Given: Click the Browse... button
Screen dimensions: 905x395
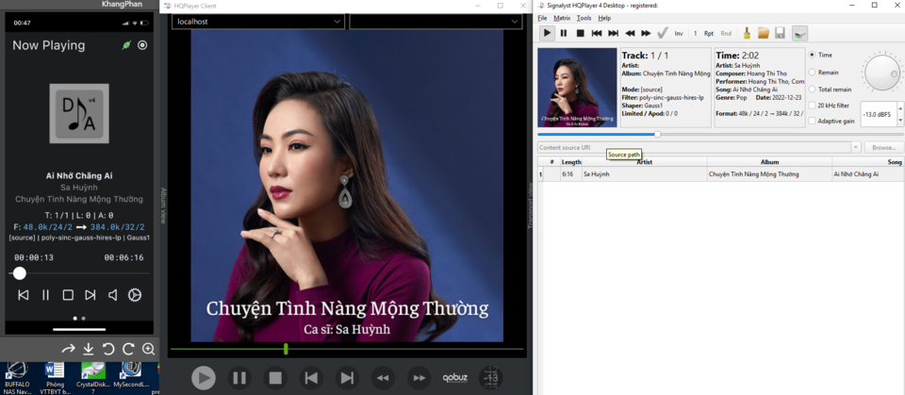Looking at the screenshot, I should (x=883, y=148).
